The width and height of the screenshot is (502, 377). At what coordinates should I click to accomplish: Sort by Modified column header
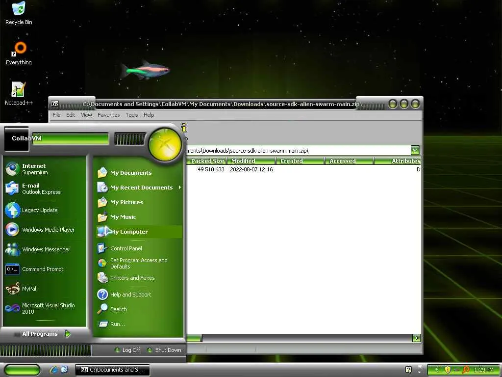(x=251, y=161)
